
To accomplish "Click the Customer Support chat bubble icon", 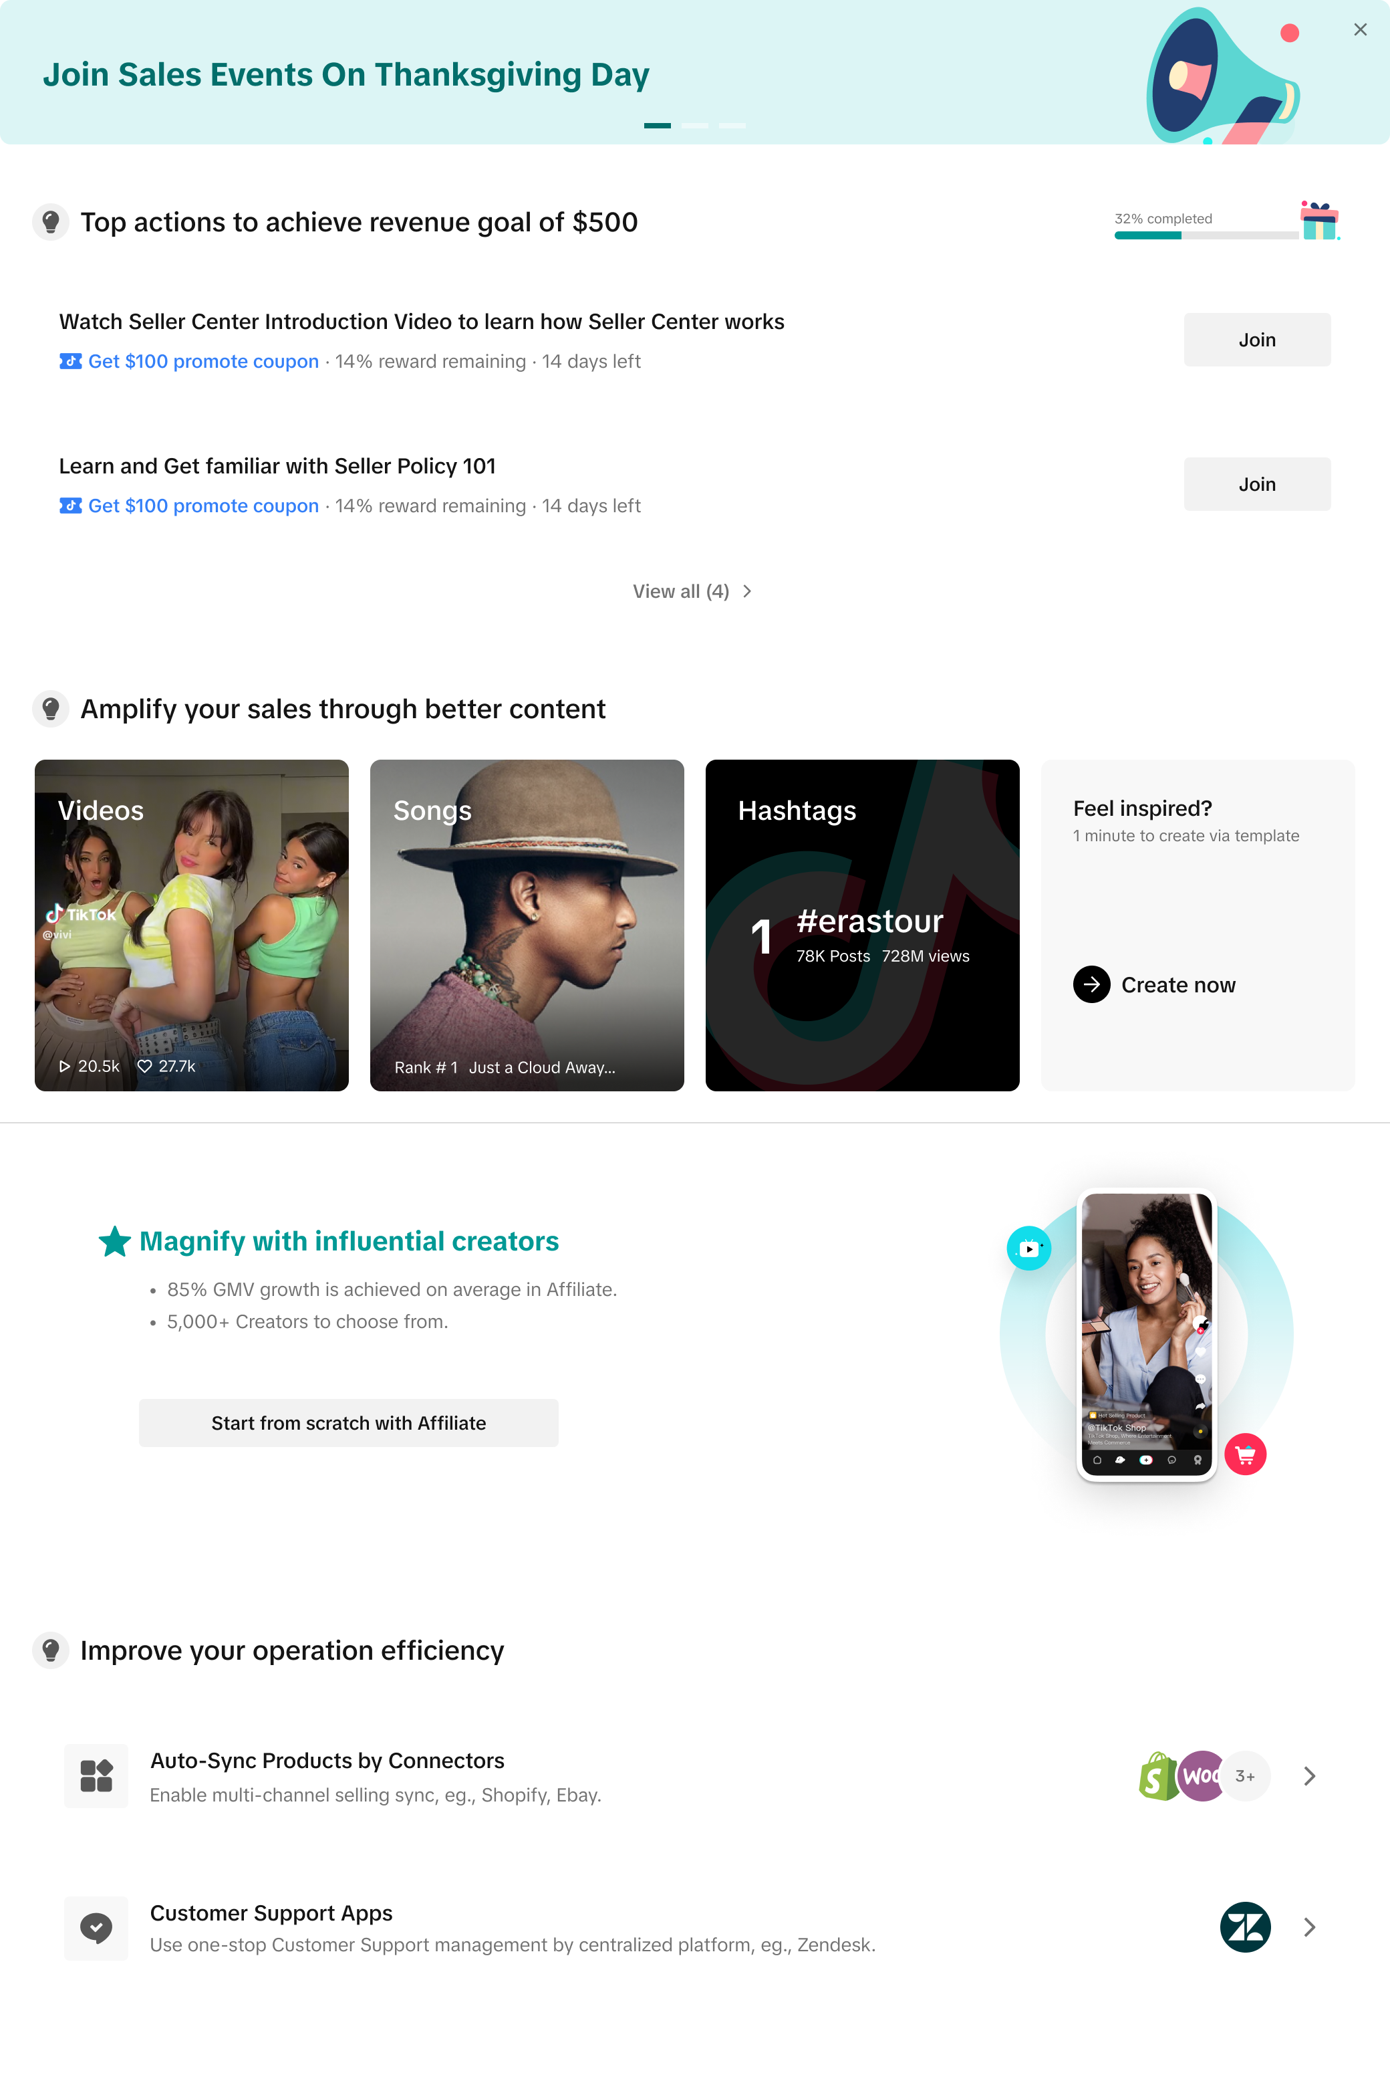I will coord(96,1928).
